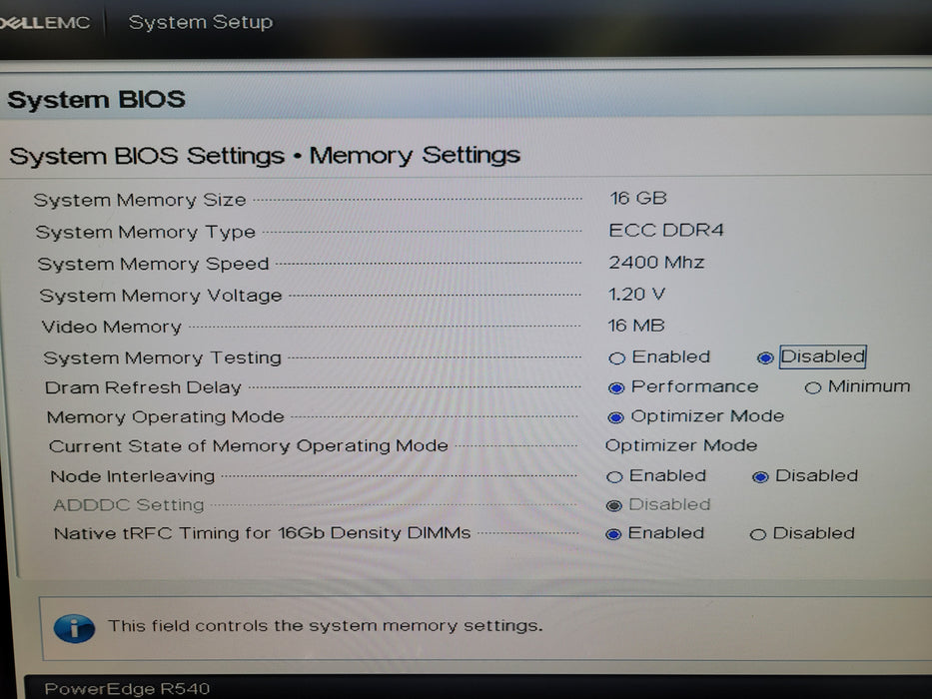Click the greyed ADDDC Setting Disabled option
The width and height of the screenshot is (932, 699).
click(x=658, y=504)
